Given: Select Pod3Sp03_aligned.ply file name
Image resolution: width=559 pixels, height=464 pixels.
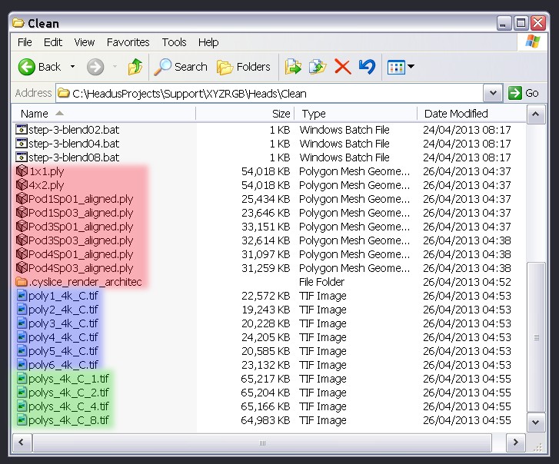Looking at the screenshot, I should tap(81, 240).
